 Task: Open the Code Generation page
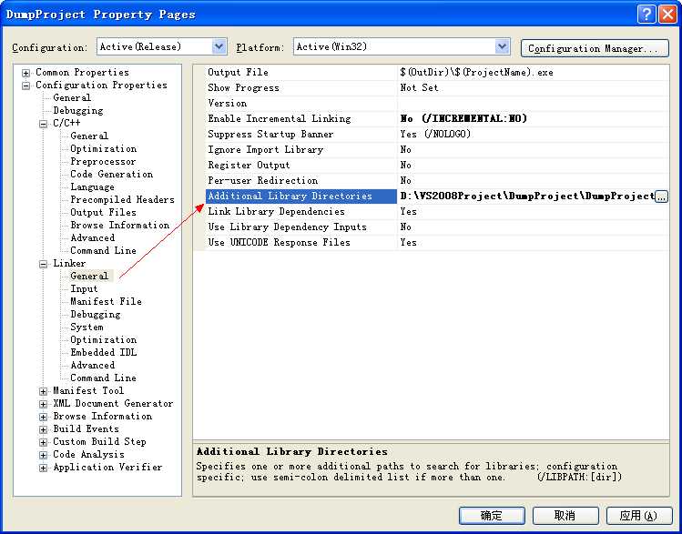[x=111, y=174]
